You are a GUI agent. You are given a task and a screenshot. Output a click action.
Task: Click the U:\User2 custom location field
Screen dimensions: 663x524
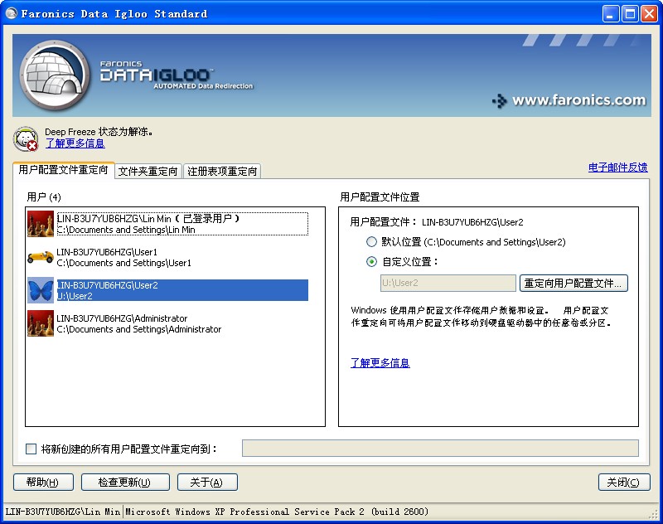pyautogui.click(x=448, y=284)
